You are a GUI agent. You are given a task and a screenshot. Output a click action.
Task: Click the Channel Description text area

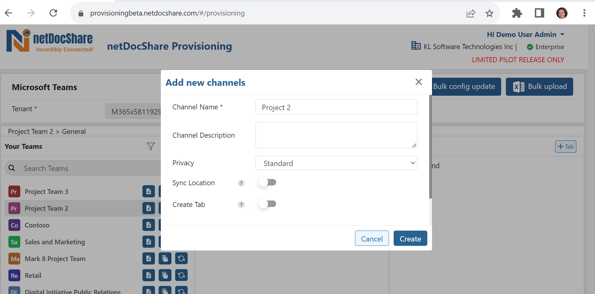(336, 135)
